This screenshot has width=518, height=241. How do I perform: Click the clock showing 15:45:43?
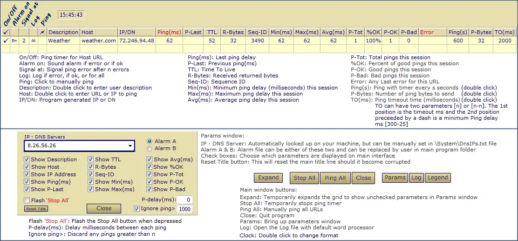coord(71,15)
